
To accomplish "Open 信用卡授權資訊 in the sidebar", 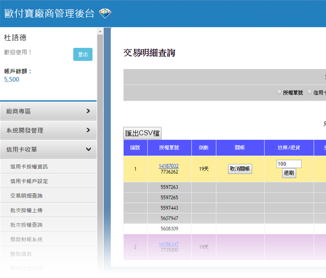I will [48, 167].
